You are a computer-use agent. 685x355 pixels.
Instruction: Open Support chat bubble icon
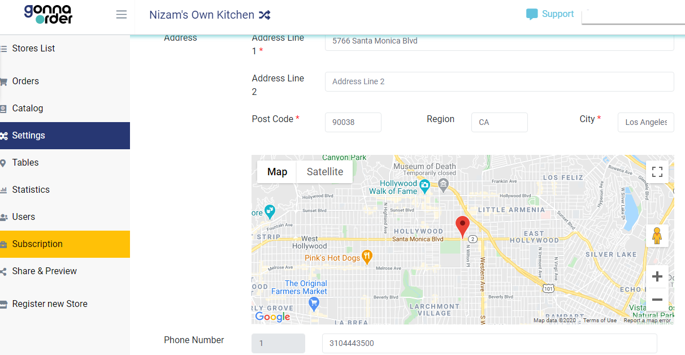click(531, 15)
